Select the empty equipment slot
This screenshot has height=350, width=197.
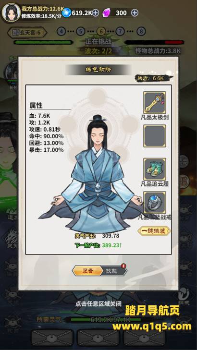click(x=155, y=136)
